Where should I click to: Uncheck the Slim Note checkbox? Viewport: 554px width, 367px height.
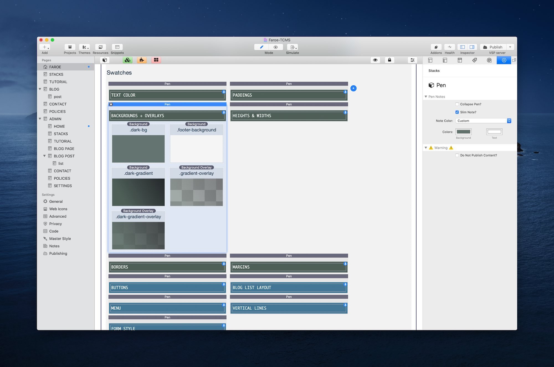tap(457, 112)
